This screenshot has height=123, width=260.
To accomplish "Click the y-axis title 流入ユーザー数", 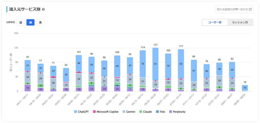I will click(x=11, y=63).
